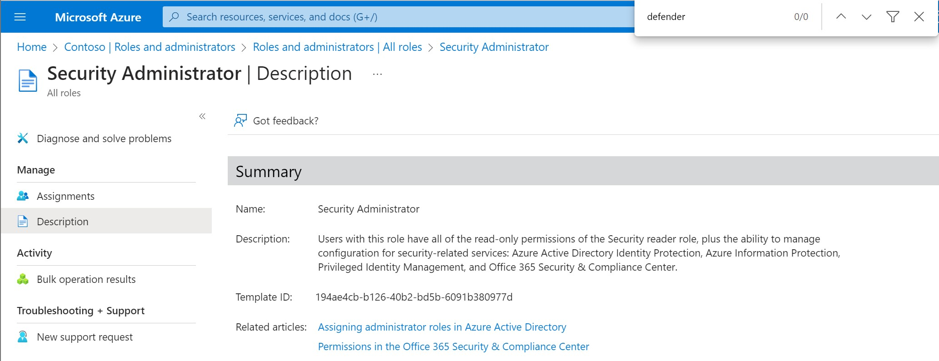Click the Assignments people icon
This screenshot has width=939, height=361.
pos(23,196)
